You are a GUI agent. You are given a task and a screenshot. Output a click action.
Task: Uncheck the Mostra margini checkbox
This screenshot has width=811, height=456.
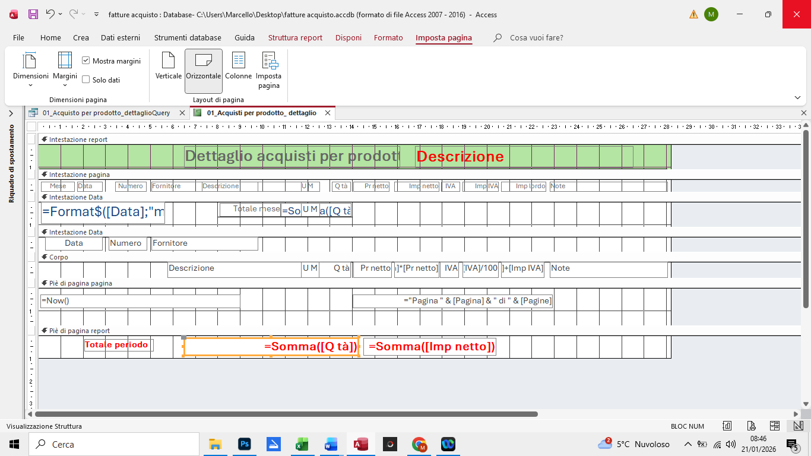click(86, 61)
